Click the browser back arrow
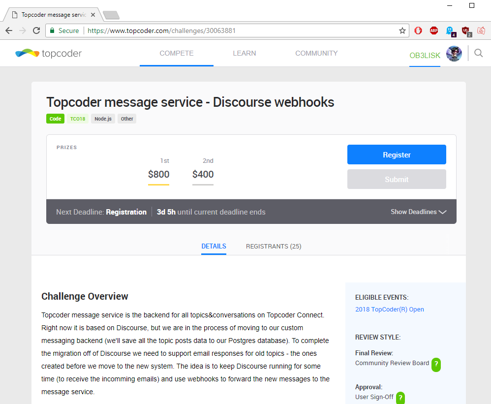Image resolution: width=491 pixels, height=404 pixels. (9, 31)
